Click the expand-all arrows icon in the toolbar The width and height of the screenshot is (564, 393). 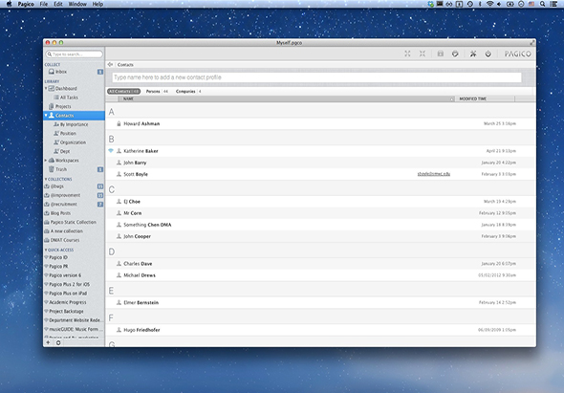point(407,54)
